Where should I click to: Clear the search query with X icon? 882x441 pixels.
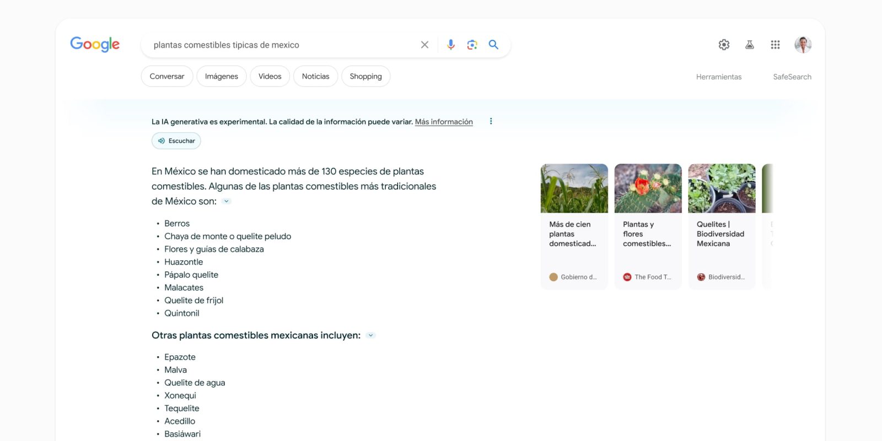(x=424, y=45)
